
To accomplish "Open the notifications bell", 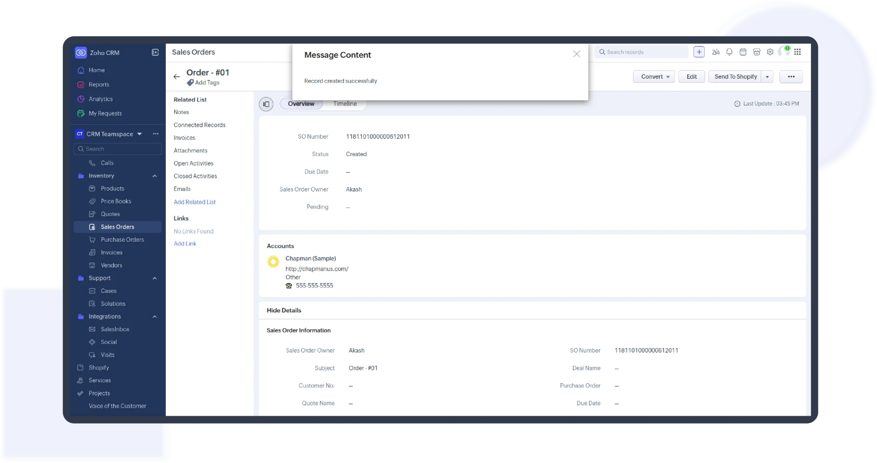I will [x=729, y=52].
